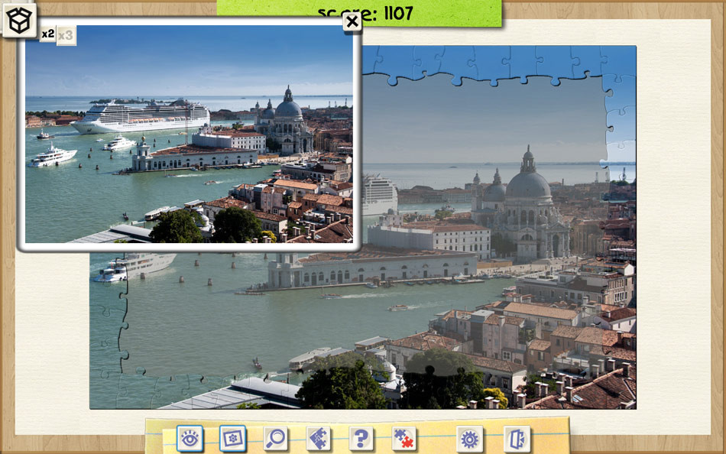
Task: Toggle the eye preview image button
Action: (190, 438)
